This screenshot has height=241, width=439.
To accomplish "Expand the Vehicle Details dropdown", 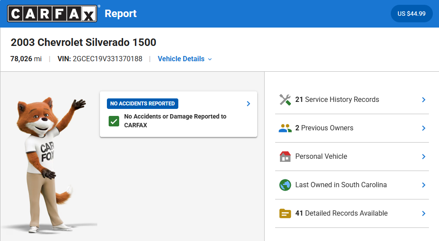I will 184,59.
